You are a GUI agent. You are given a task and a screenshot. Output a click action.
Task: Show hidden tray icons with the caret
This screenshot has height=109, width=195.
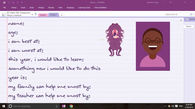[165, 106]
